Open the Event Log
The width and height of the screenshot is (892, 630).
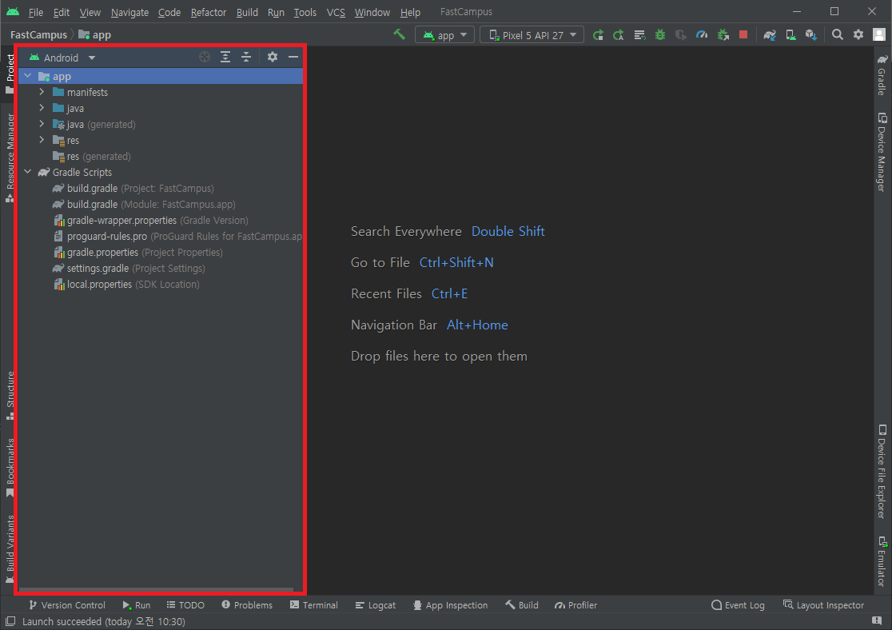pos(738,605)
